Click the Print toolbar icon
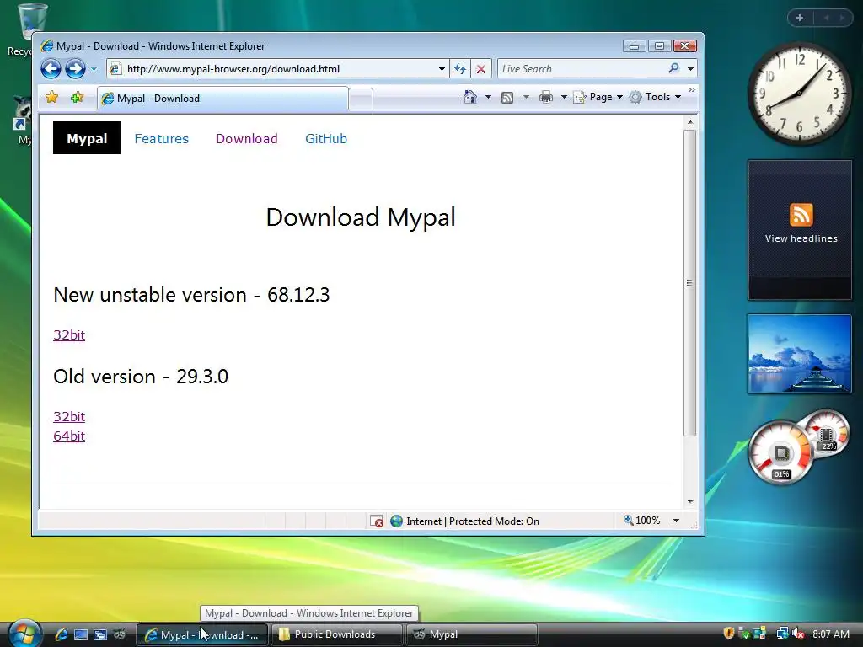Screen dimensions: 863x647 (x=545, y=98)
